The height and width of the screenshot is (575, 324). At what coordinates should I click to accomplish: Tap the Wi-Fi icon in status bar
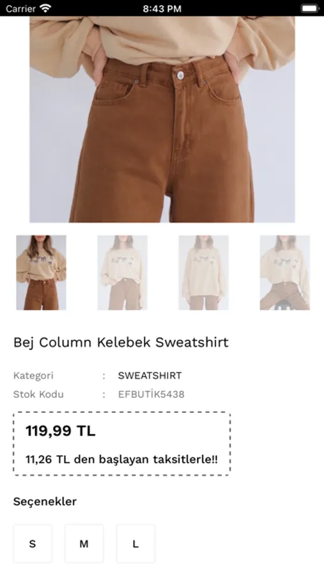45,8
